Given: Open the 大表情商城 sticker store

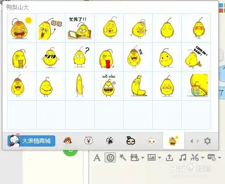Looking at the screenshot, I should [31, 141].
